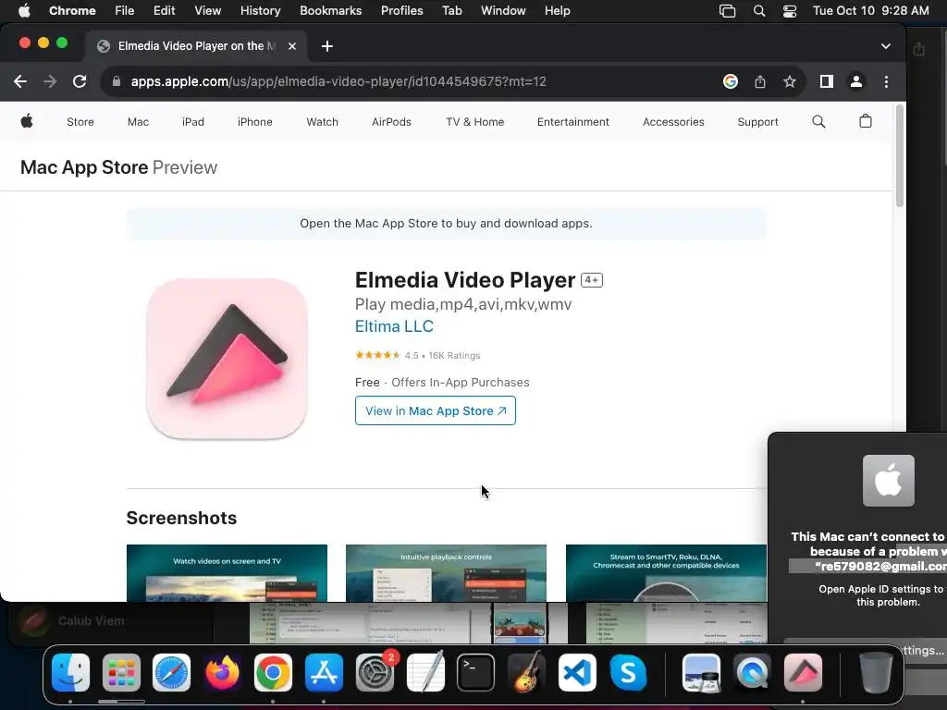
Task: Launch Firefox from the Dock
Action: (222, 673)
